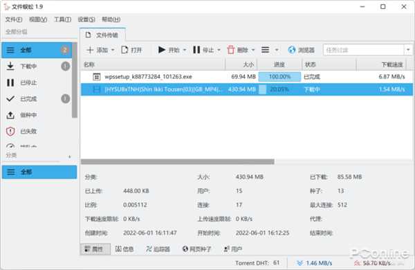Open the Tools menu
The height and width of the screenshot is (270, 415).
pyautogui.click(x=62, y=19)
